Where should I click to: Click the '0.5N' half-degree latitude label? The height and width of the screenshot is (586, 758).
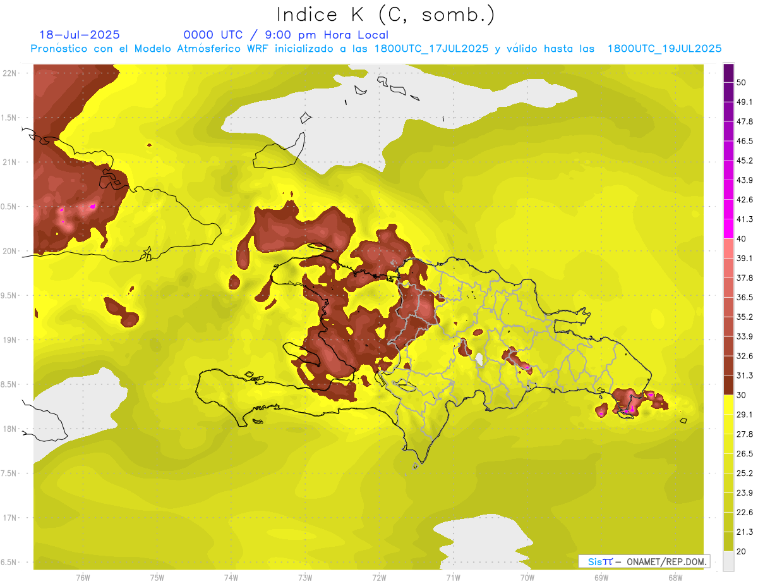9,206
